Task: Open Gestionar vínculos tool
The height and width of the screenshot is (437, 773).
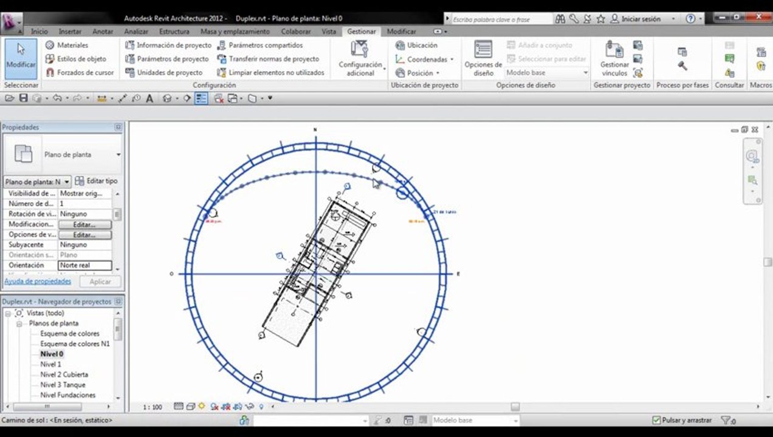Action: click(x=614, y=59)
